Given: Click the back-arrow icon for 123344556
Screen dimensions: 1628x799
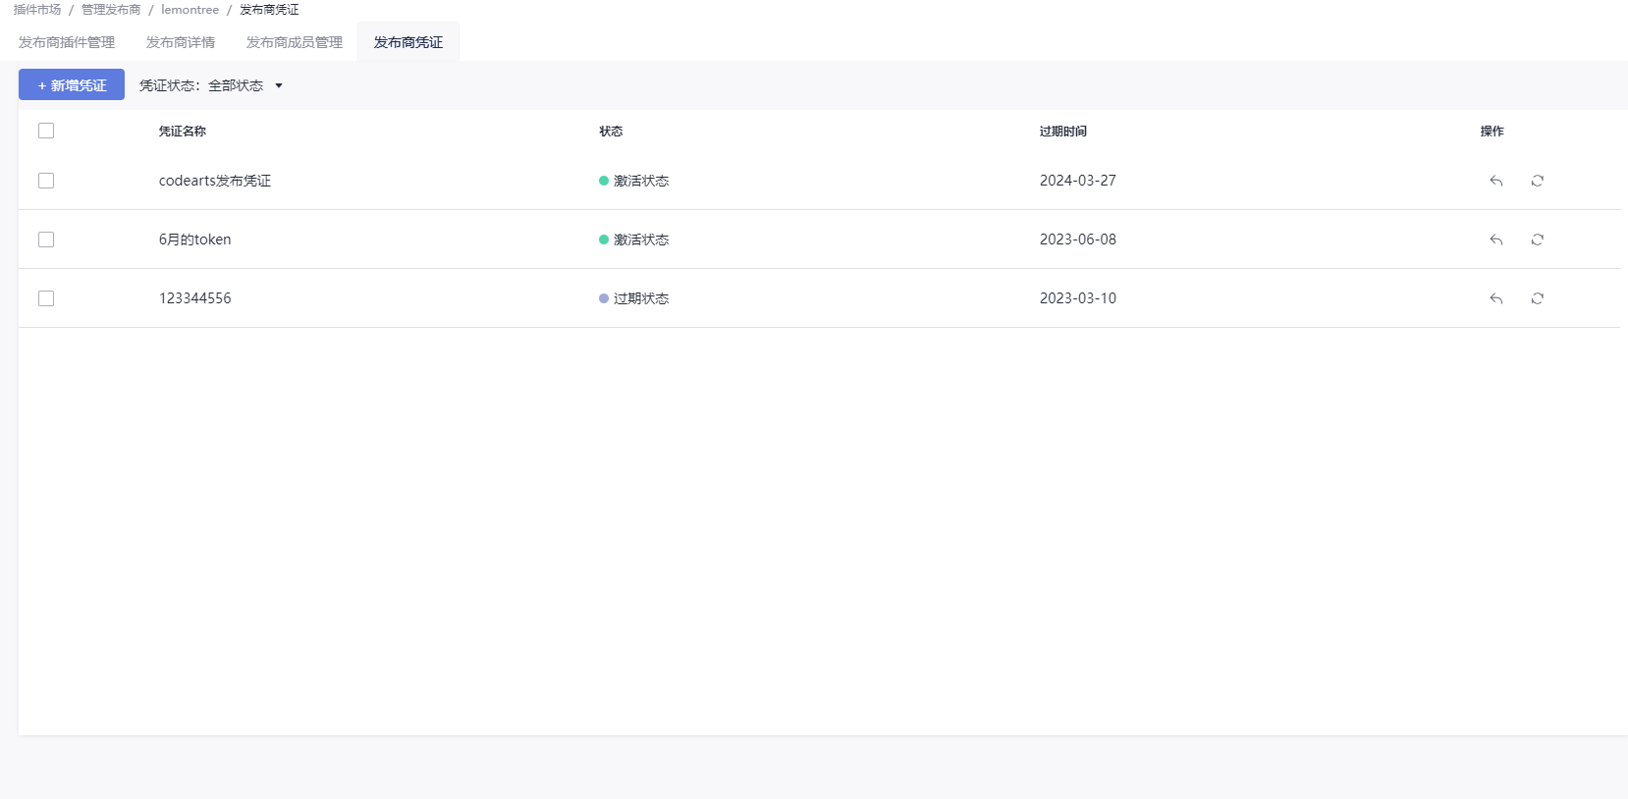Looking at the screenshot, I should click(x=1495, y=298).
